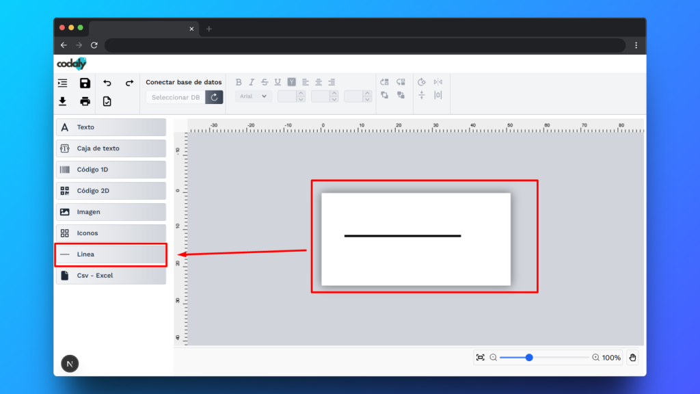
Task: Click the document check icon
Action: click(x=107, y=101)
